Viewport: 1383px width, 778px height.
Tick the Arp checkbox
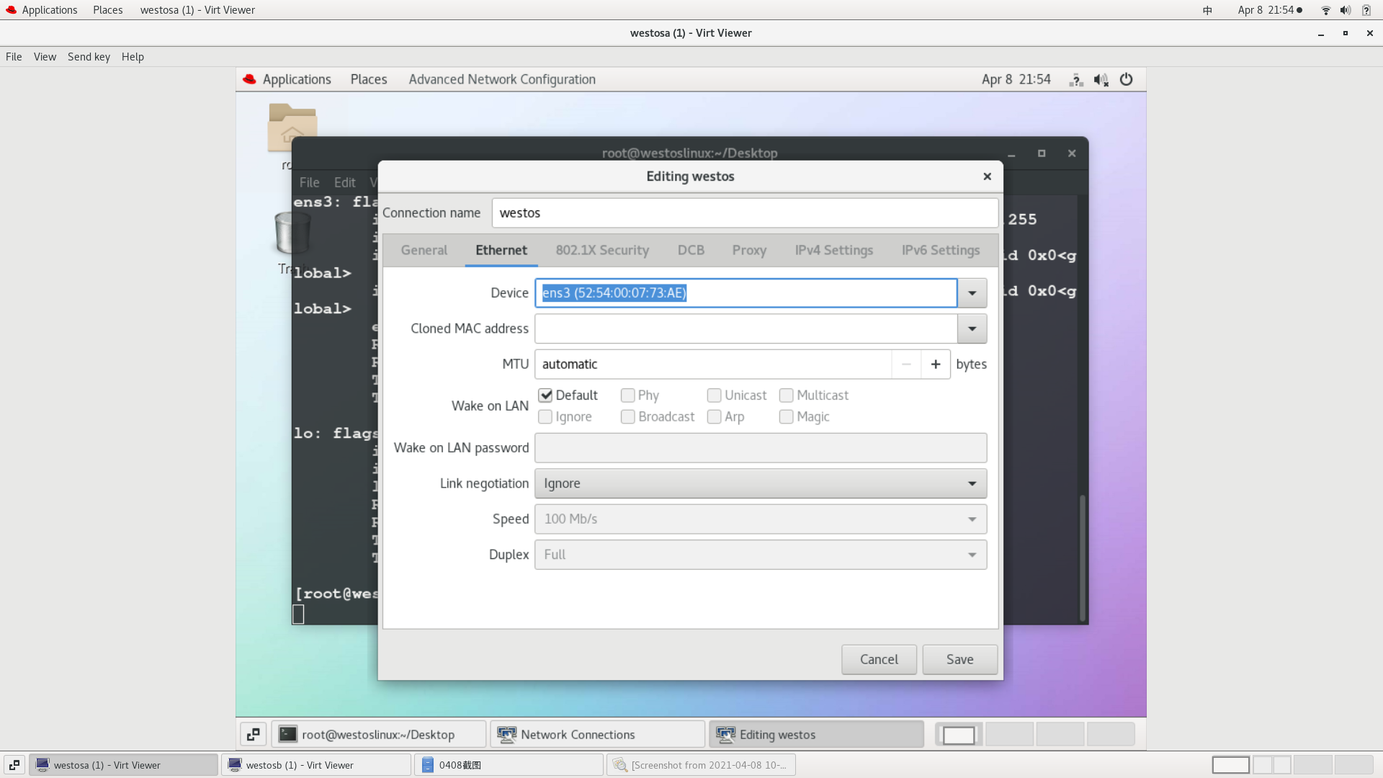pyautogui.click(x=715, y=417)
